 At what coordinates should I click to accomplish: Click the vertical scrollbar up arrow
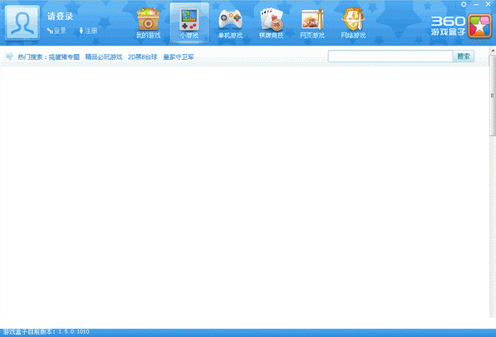(x=493, y=51)
